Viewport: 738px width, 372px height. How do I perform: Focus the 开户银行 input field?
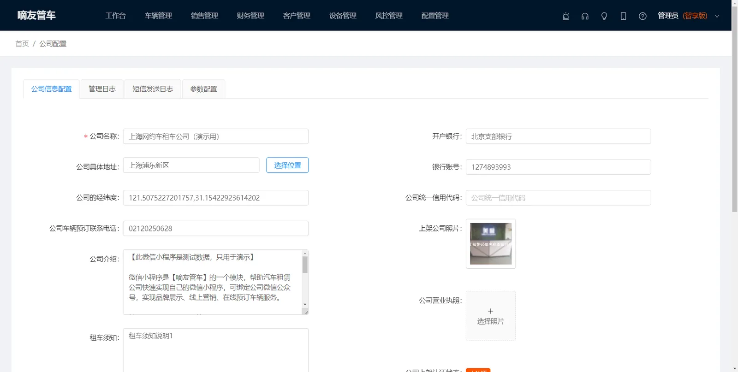click(559, 136)
